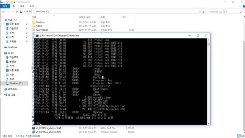Sort by the Type column header
The width and height of the screenshot is (245, 138).
pyautogui.click(x=103, y=17)
